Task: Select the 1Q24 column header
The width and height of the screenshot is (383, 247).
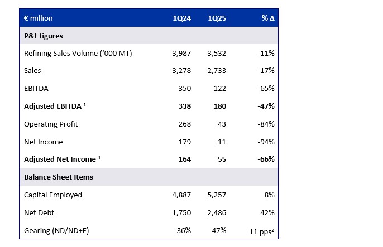Action: tap(182, 18)
